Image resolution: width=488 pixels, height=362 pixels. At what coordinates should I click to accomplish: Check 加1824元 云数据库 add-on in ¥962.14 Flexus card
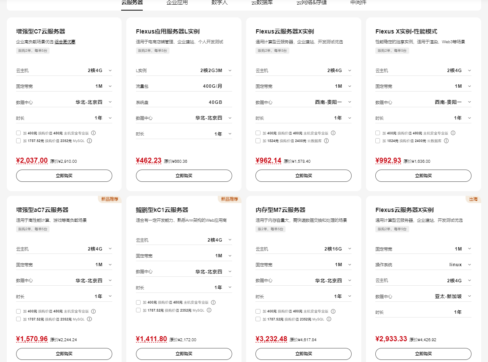tap(258, 141)
